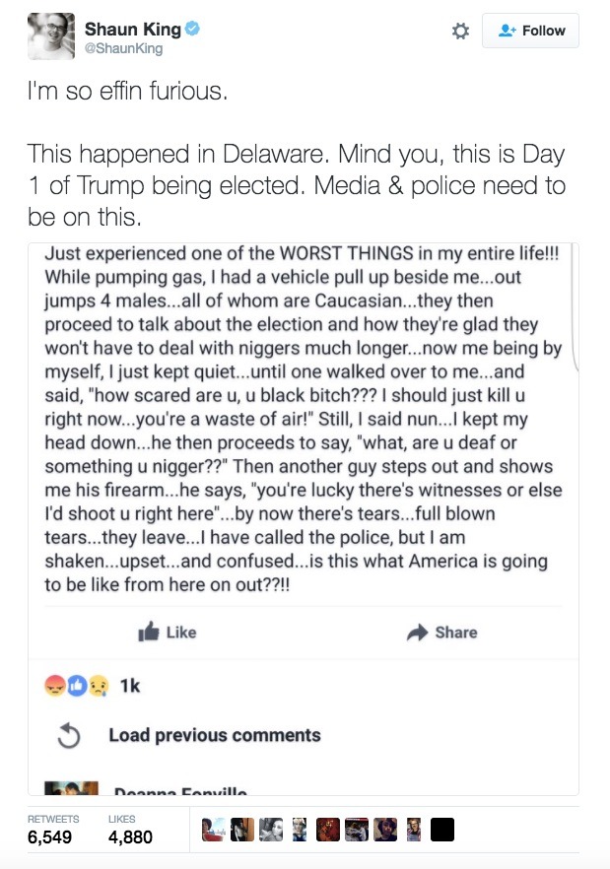610x869 pixels.
Task: Click the blue verified badge
Action: [x=193, y=29]
